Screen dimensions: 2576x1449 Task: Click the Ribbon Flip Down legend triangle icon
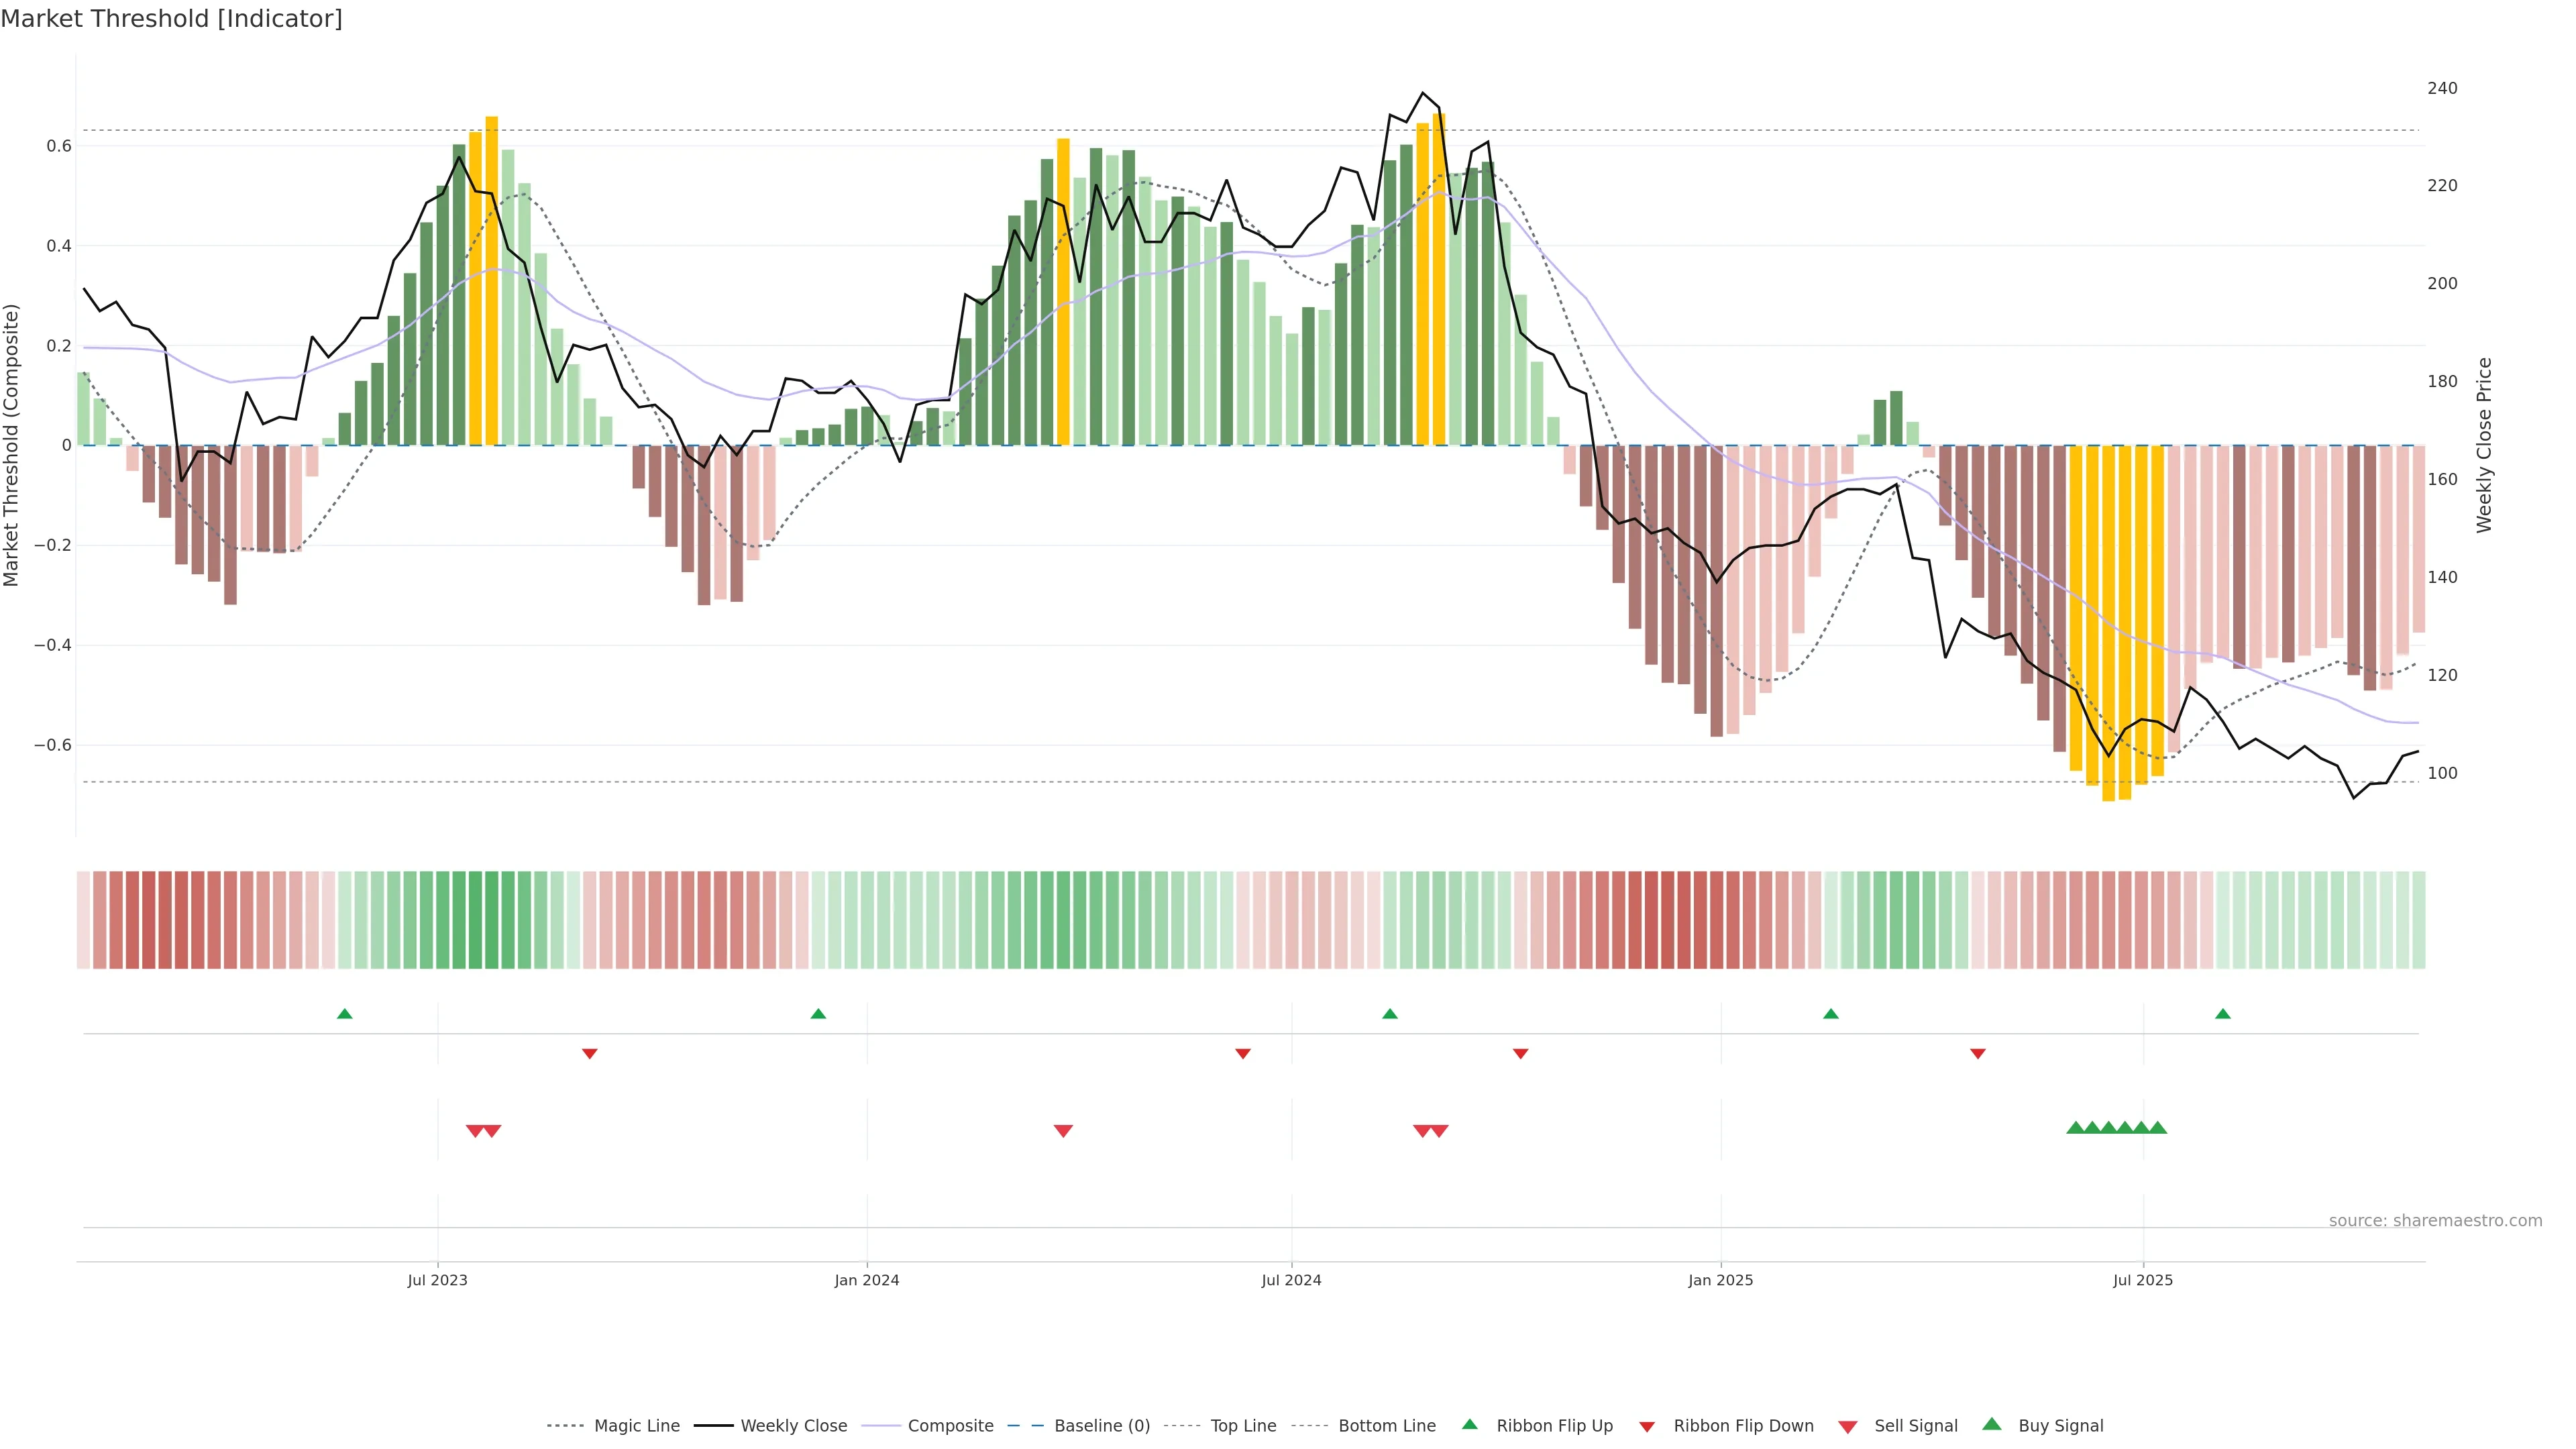[1647, 1427]
